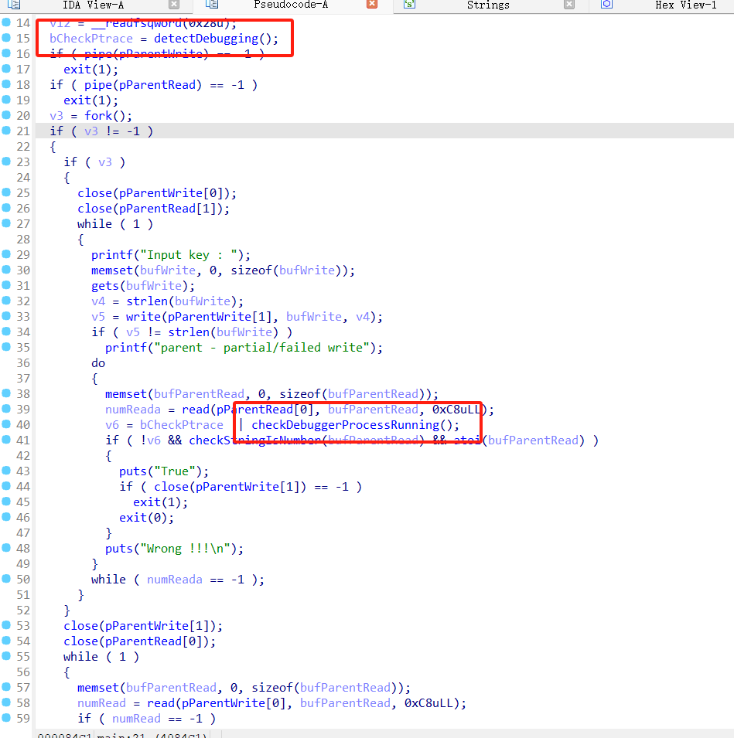The width and height of the screenshot is (734, 738).
Task: Set breakpoint marker at line 39
Action: [6, 408]
